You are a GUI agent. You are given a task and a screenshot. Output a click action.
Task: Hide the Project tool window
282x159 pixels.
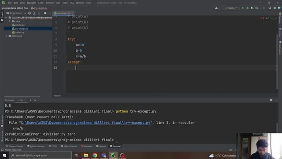(50, 13)
